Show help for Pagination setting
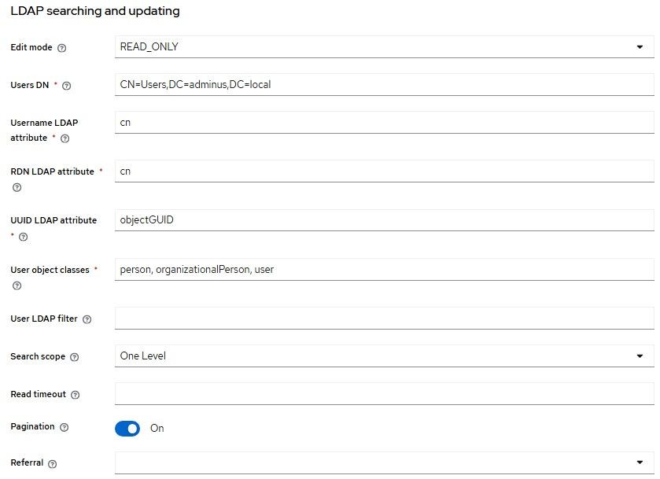Viewport: 660px width, 479px height. tap(64, 427)
